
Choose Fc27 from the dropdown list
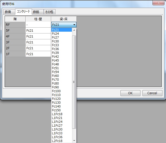pyautogui.click(x=62, y=38)
